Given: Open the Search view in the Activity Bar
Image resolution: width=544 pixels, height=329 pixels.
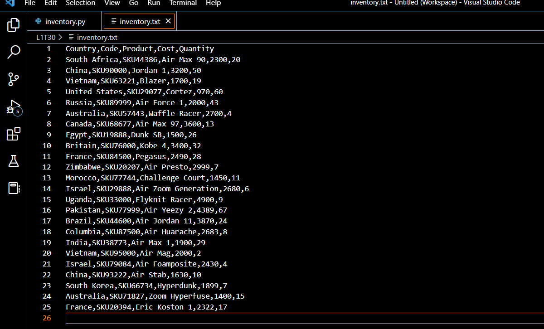Looking at the screenshot, I should (13, 52).
